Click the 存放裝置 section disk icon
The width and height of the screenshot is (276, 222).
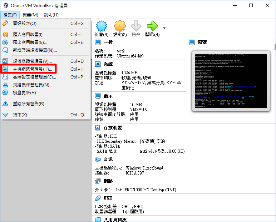point(98,127)
